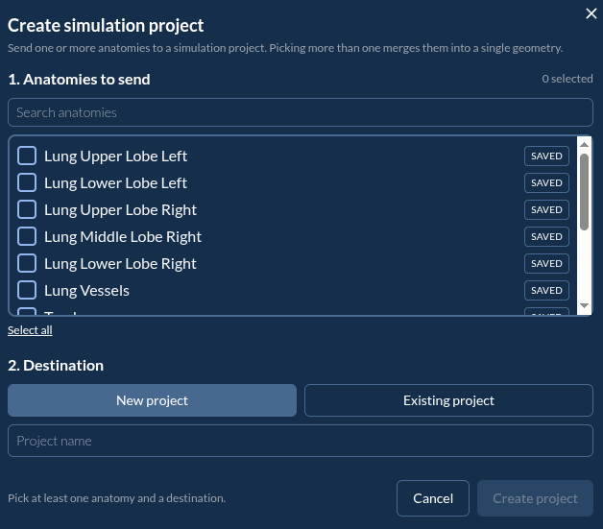Switch destination to New project

click(152, 400)
